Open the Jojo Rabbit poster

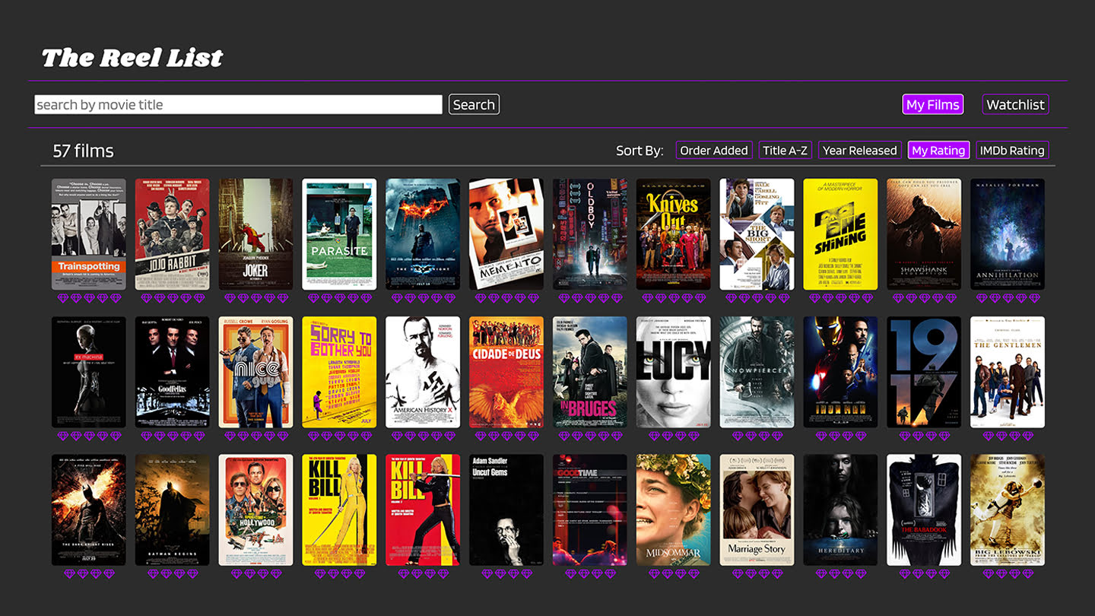coord(173,234)
